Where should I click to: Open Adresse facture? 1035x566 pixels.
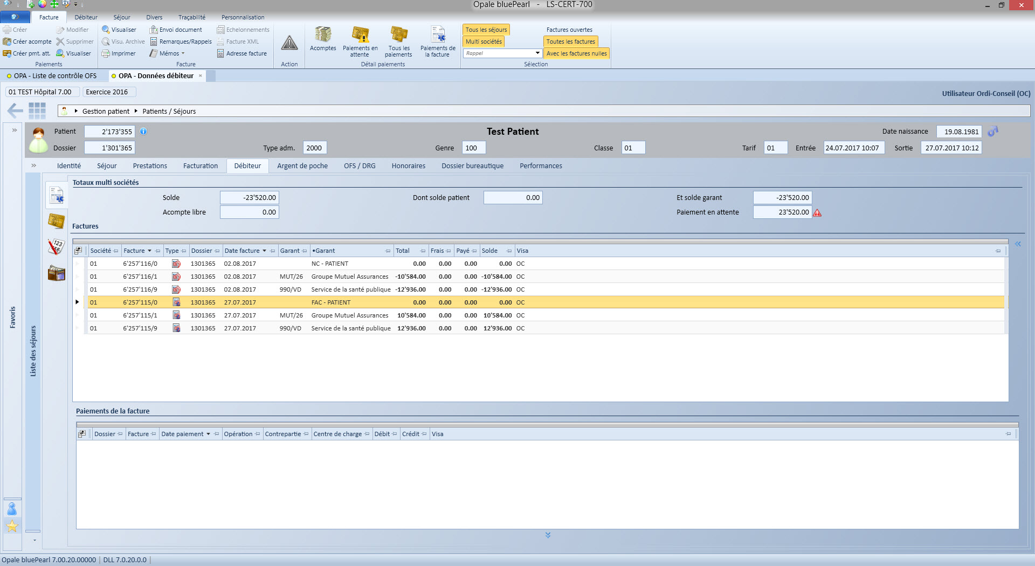point(242,53)
